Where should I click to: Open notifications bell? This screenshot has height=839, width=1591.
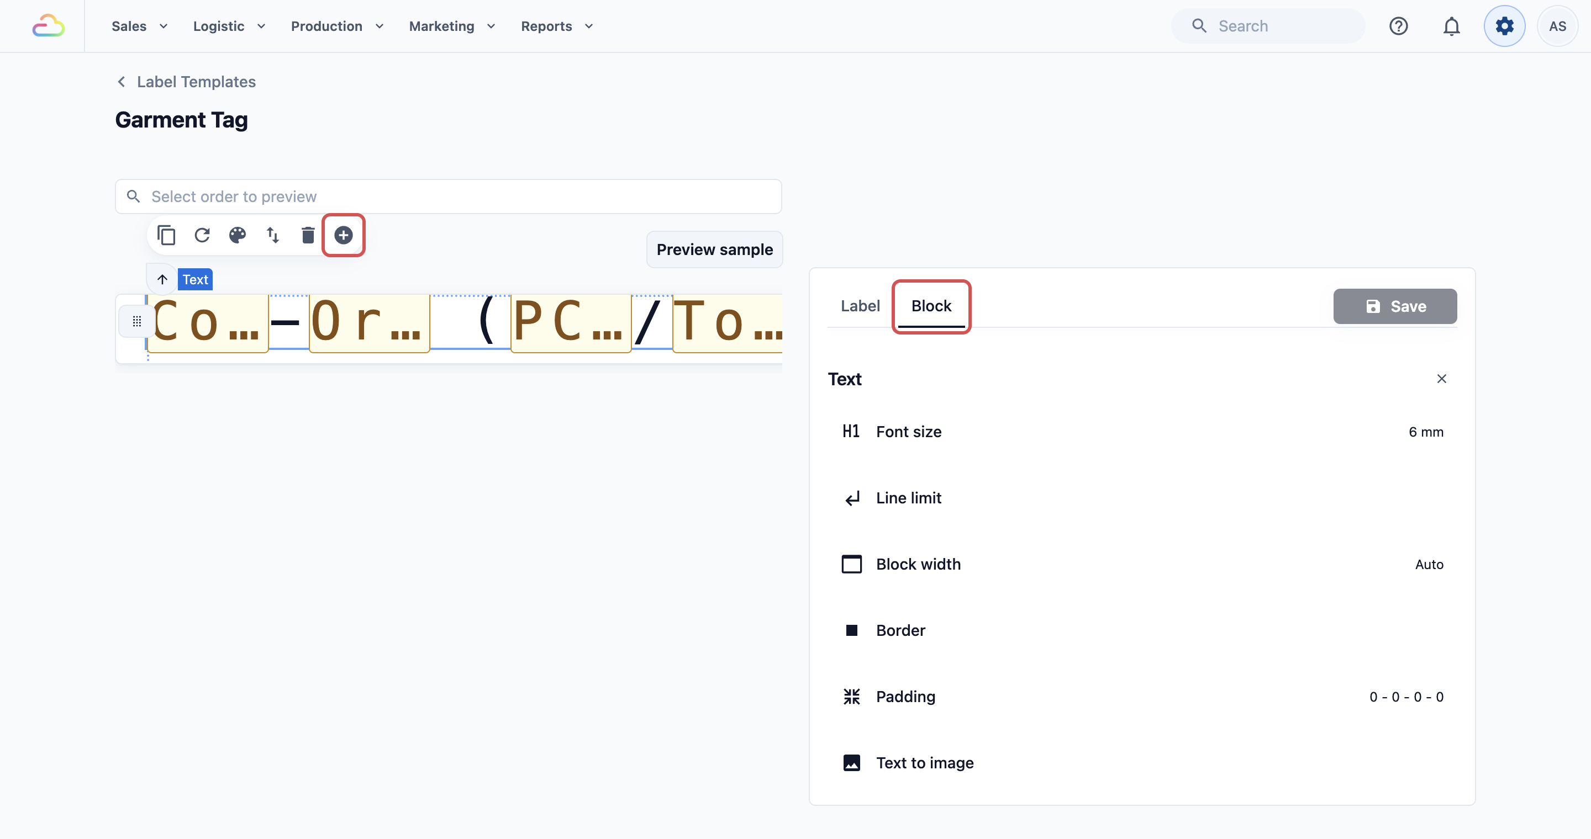(1451, 26)
